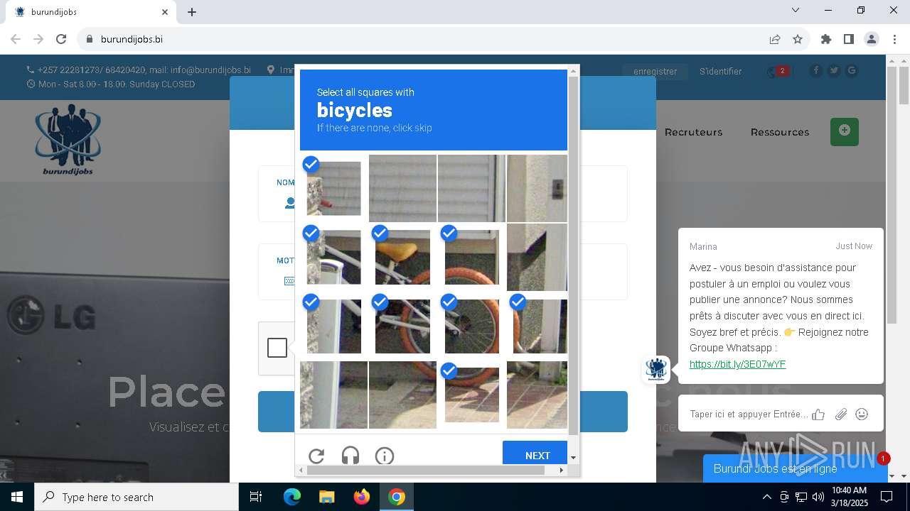
Task: Deselect the tile with the orange tire top
Action: click(471, 257)
